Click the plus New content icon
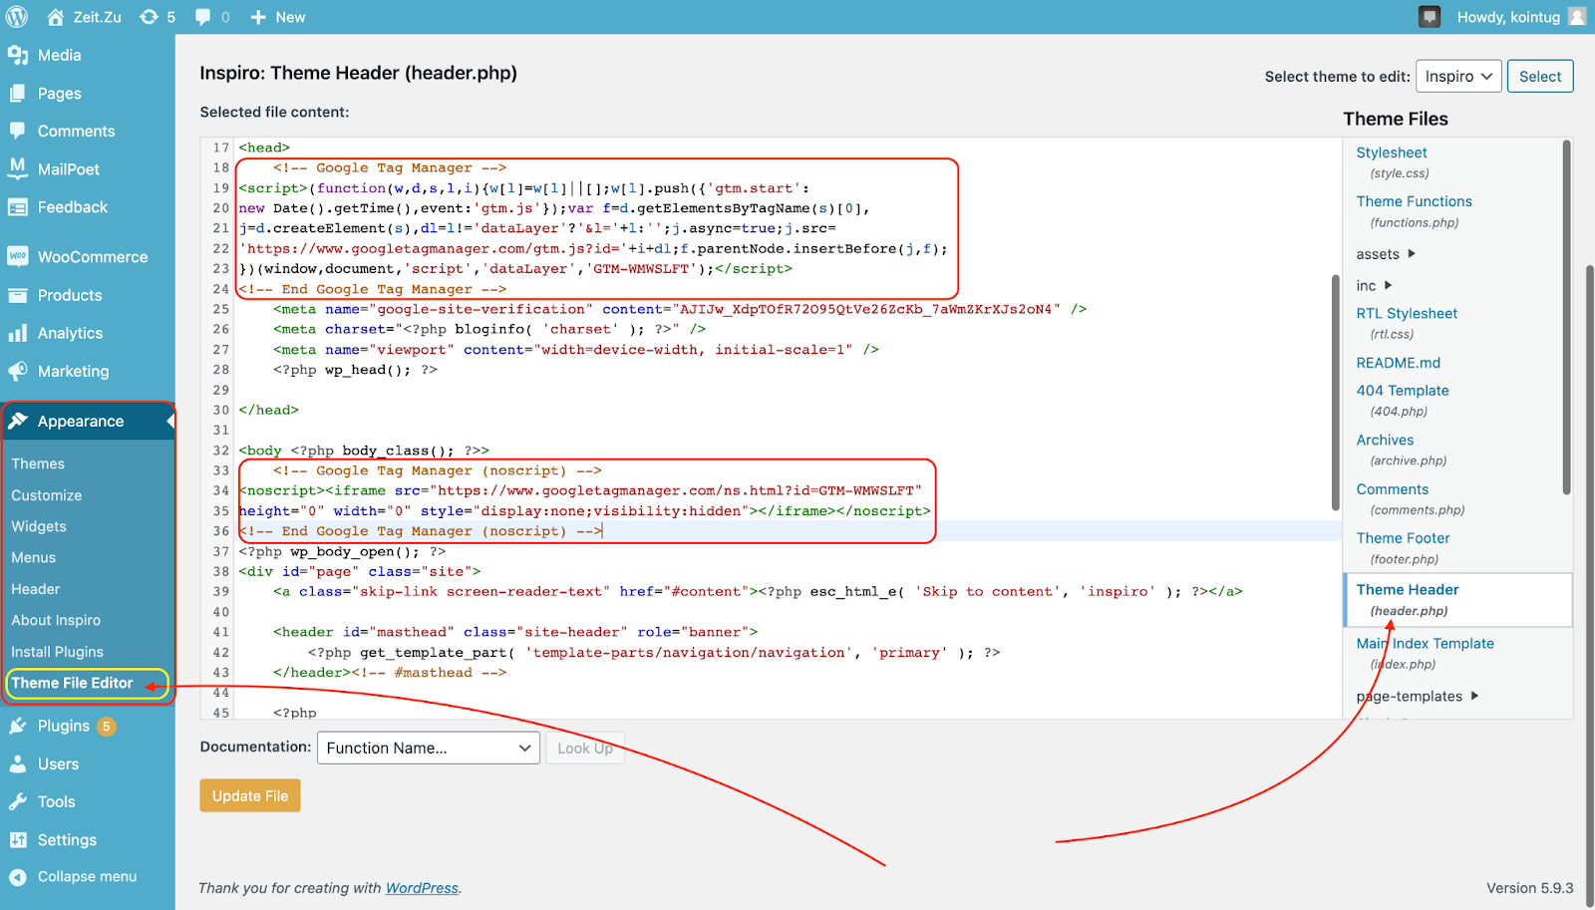 258,17
